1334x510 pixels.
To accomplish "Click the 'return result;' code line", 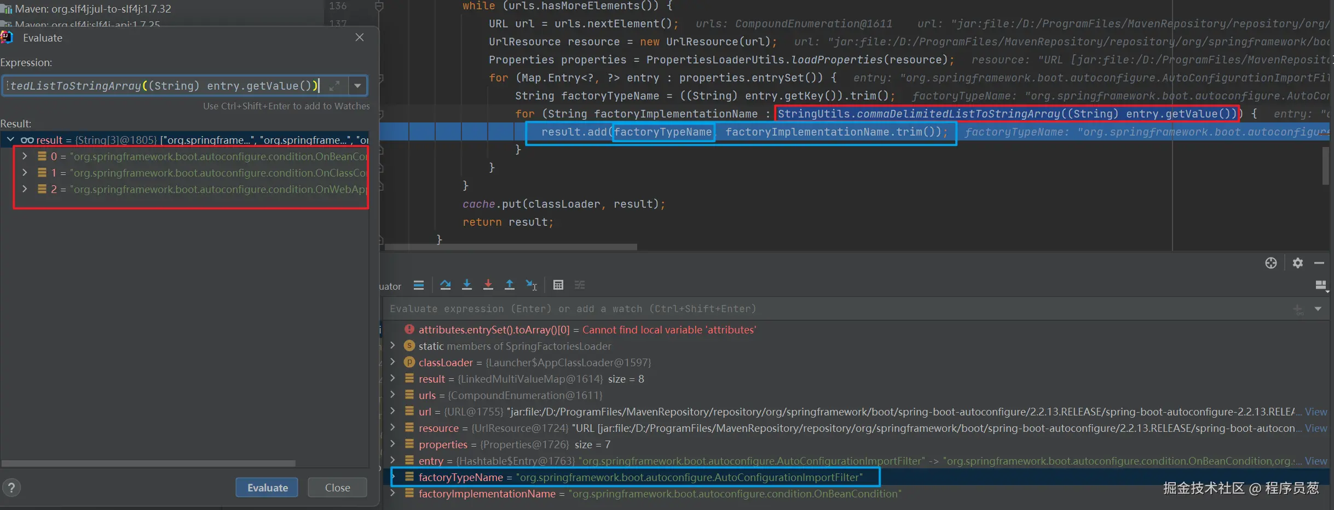I will pyautogui.click(x=508, y=222).
